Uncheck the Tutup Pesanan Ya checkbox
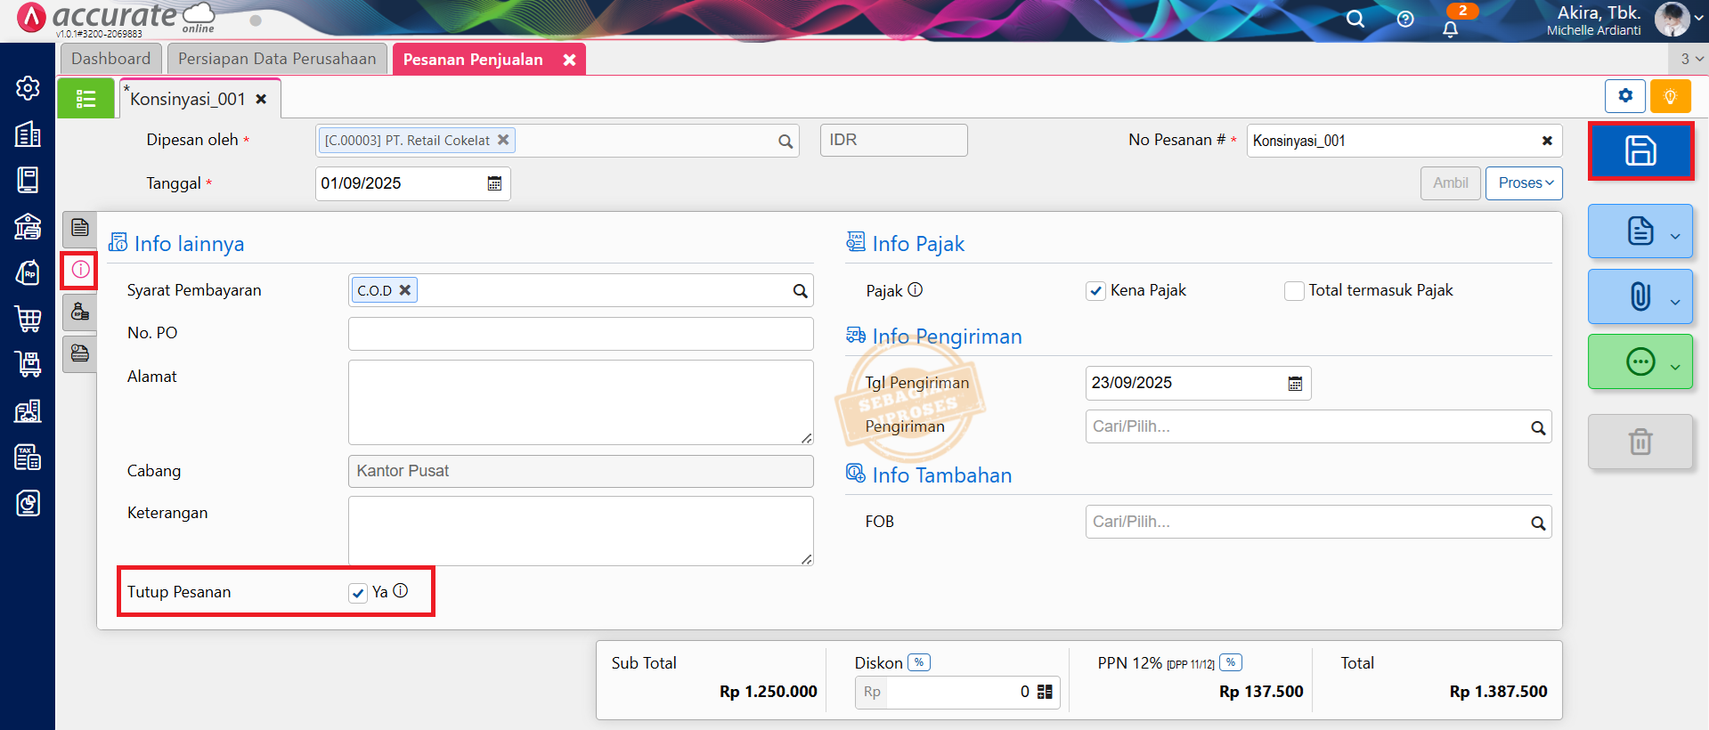 tap(358, 593)
